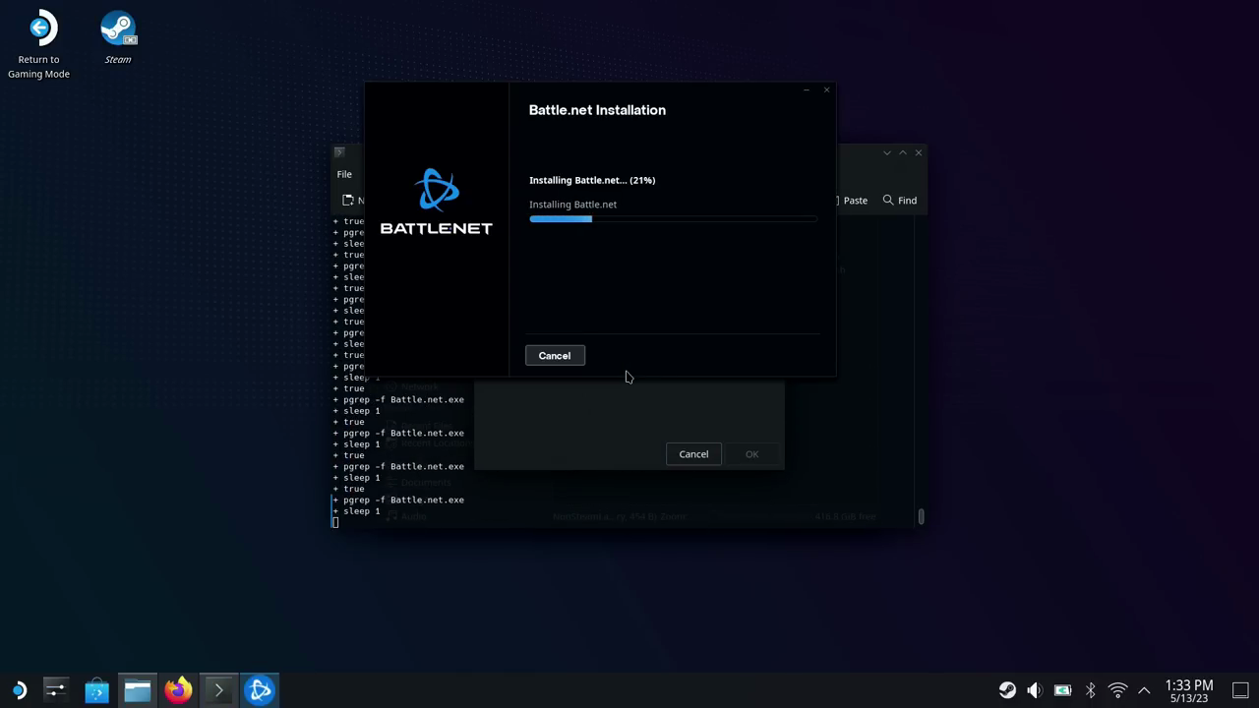Image resolution: width=1259 pixels, height=708 pixels.
Task: Switch to the Battle.net taskbar icon
Action: coord(260,690)
